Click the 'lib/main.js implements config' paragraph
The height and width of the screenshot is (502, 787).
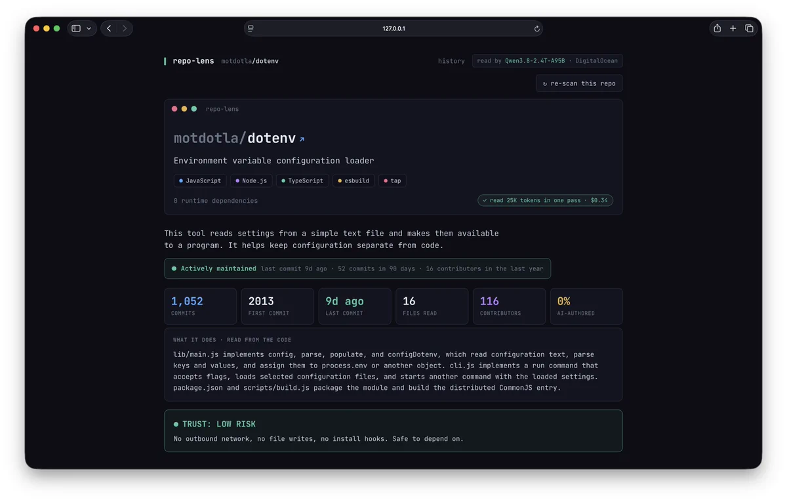tap(386, 371)
